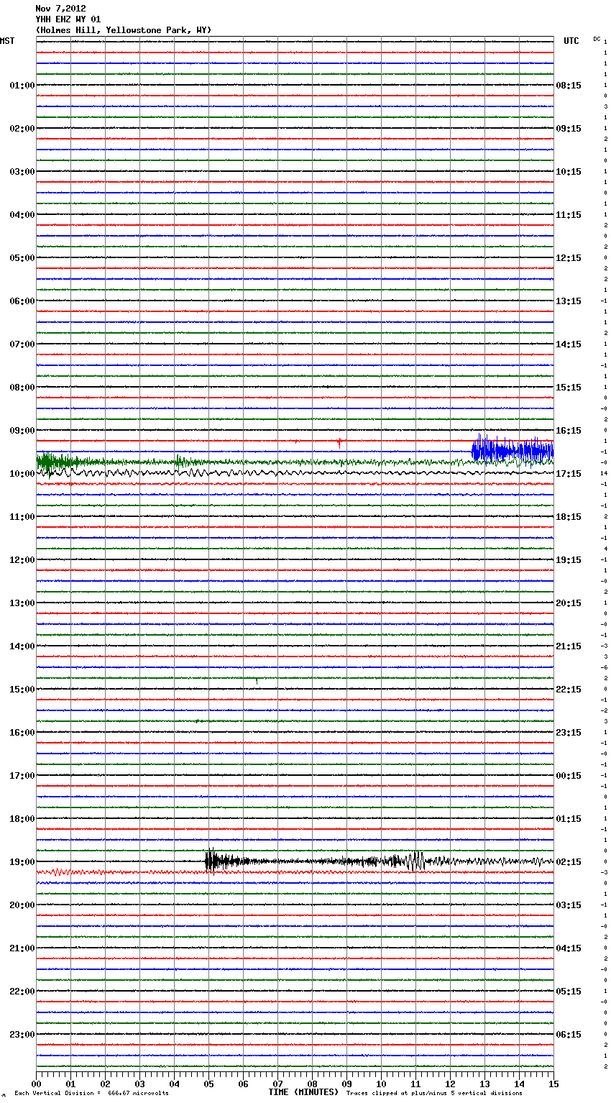
Task: Select the 04:00 MST row label
Action: point(22,215)
